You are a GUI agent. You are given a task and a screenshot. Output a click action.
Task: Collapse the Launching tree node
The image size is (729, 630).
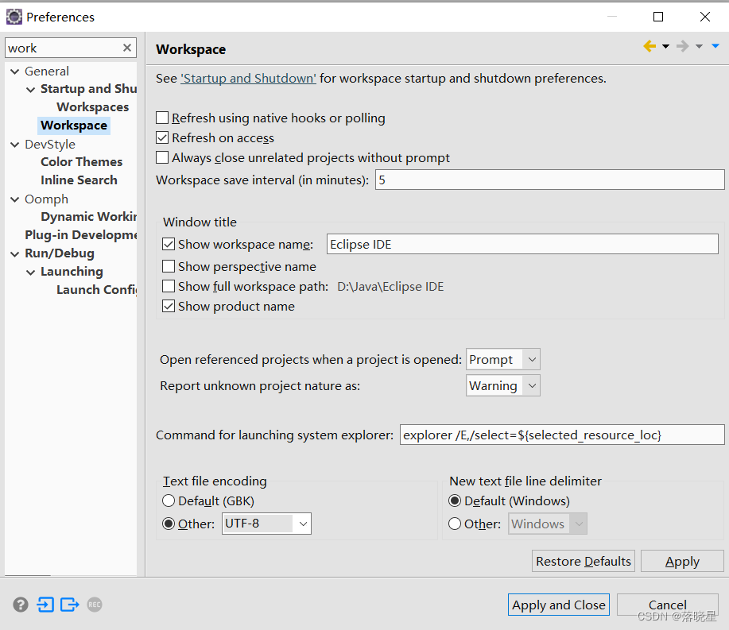click(x=31, y=272)
